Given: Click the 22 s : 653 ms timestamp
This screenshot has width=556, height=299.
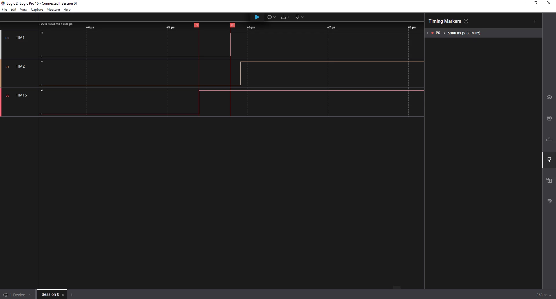Looking at the screenshot, I should click(x=56, y=24).
